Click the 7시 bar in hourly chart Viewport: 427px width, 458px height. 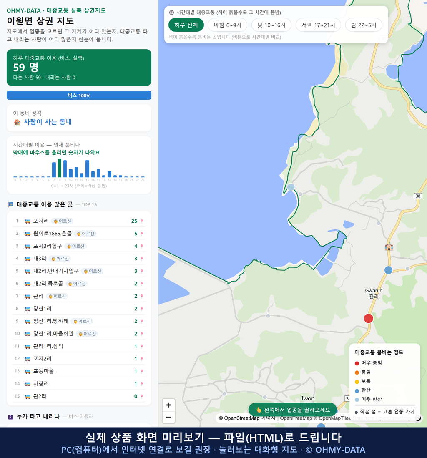pyautogui.click(x=54, y=170)
